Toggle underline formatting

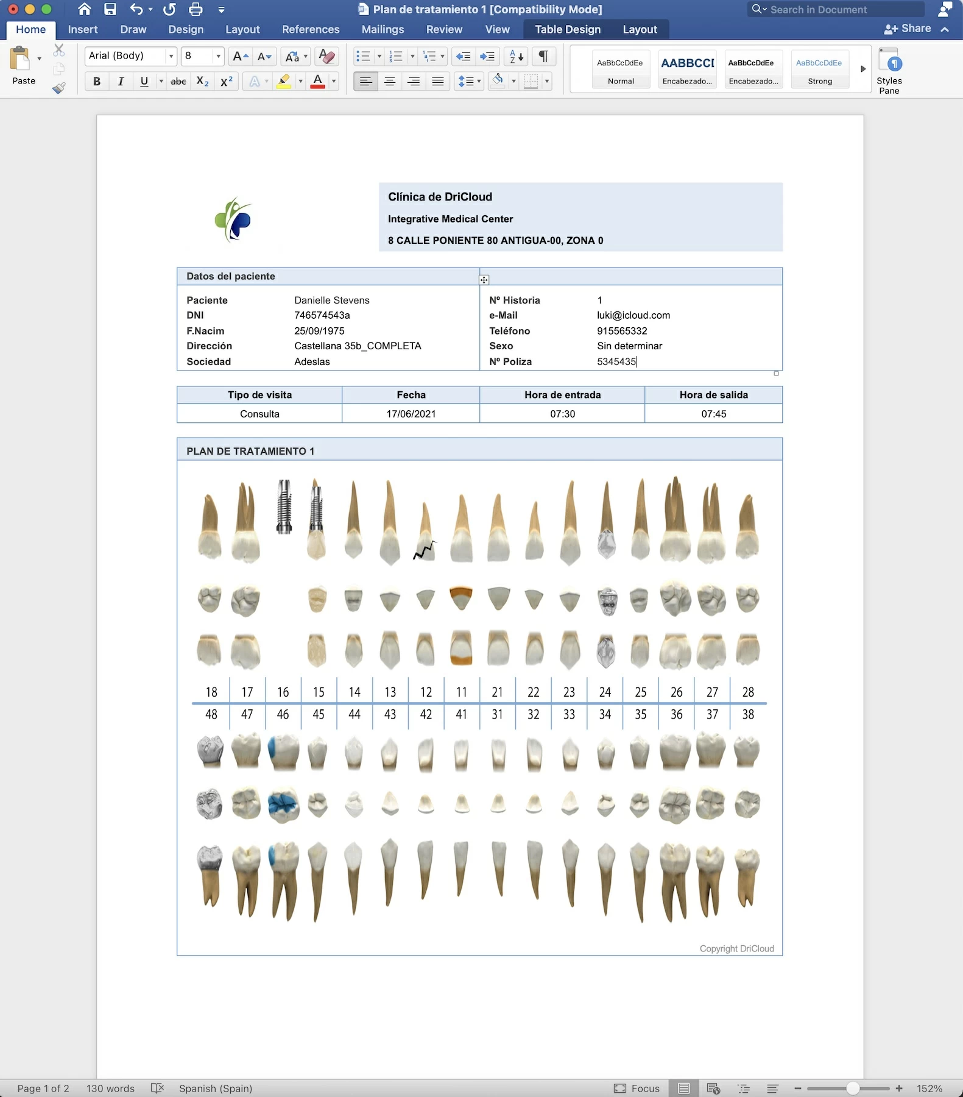[x=144, y=81]
